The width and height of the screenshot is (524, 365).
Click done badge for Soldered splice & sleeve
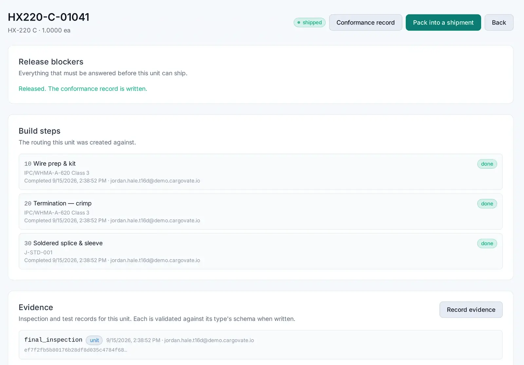click(487, 244)
